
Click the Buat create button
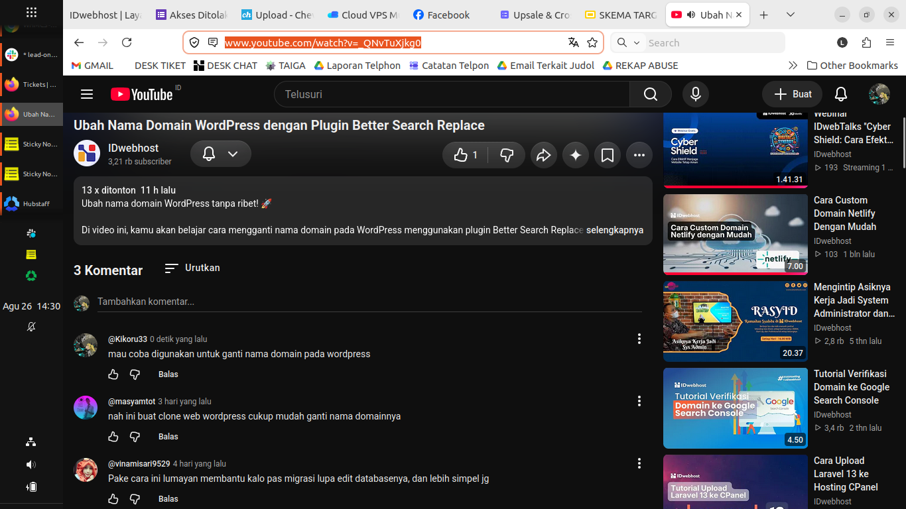792,94
